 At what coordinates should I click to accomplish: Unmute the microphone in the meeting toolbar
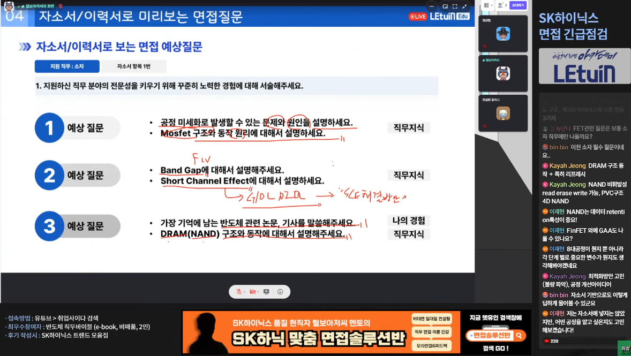tap(238, 292)
